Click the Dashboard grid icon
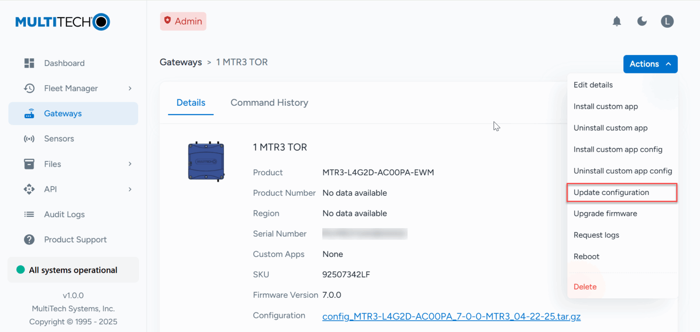The width and height of the screenshot is (700, 332). coord(29,63)
